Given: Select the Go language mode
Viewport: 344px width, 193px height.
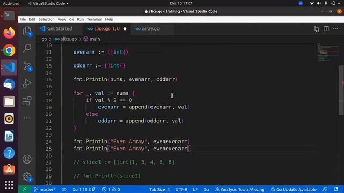Looking at the screenshot, I should pyautogui.click(x=206, y=189).
